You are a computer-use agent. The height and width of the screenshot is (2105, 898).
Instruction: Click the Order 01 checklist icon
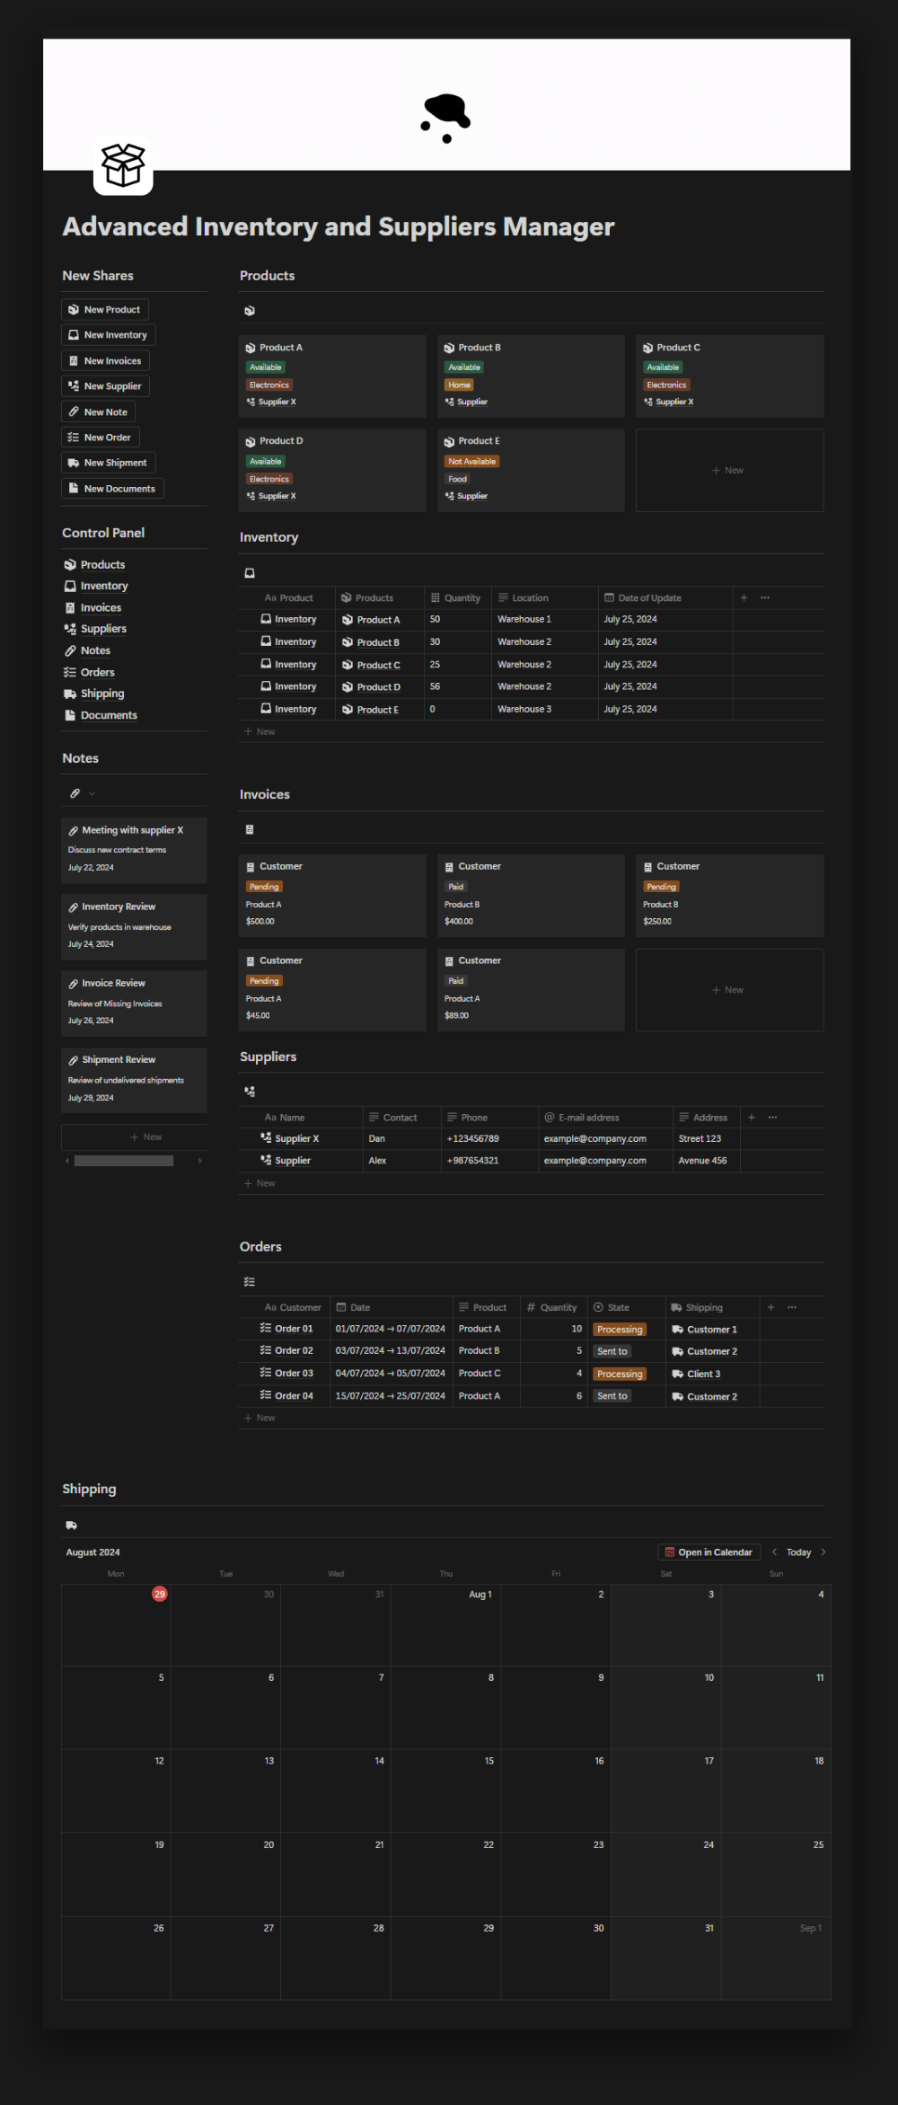coord(266,1328)
